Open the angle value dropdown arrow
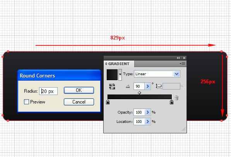Screen dimensions: 231x157 coord(147,86)
